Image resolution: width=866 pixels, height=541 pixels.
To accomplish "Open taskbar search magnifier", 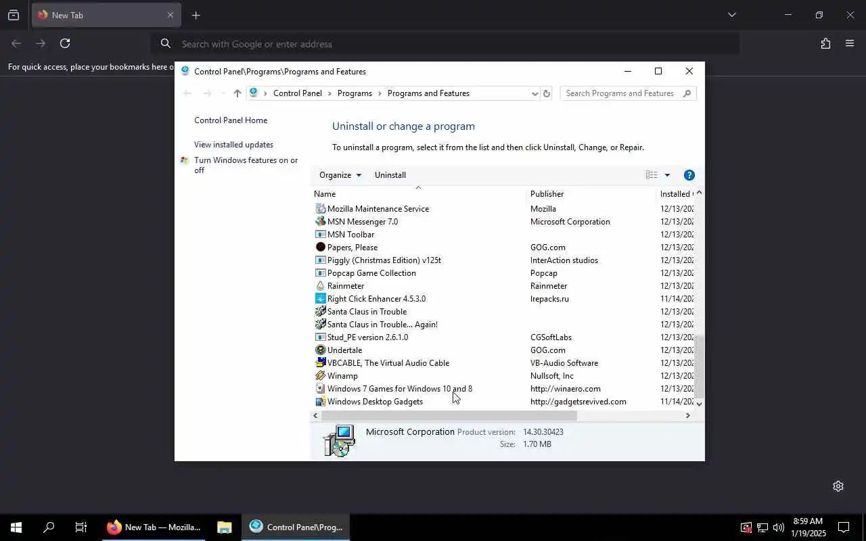I will [49, 527].
